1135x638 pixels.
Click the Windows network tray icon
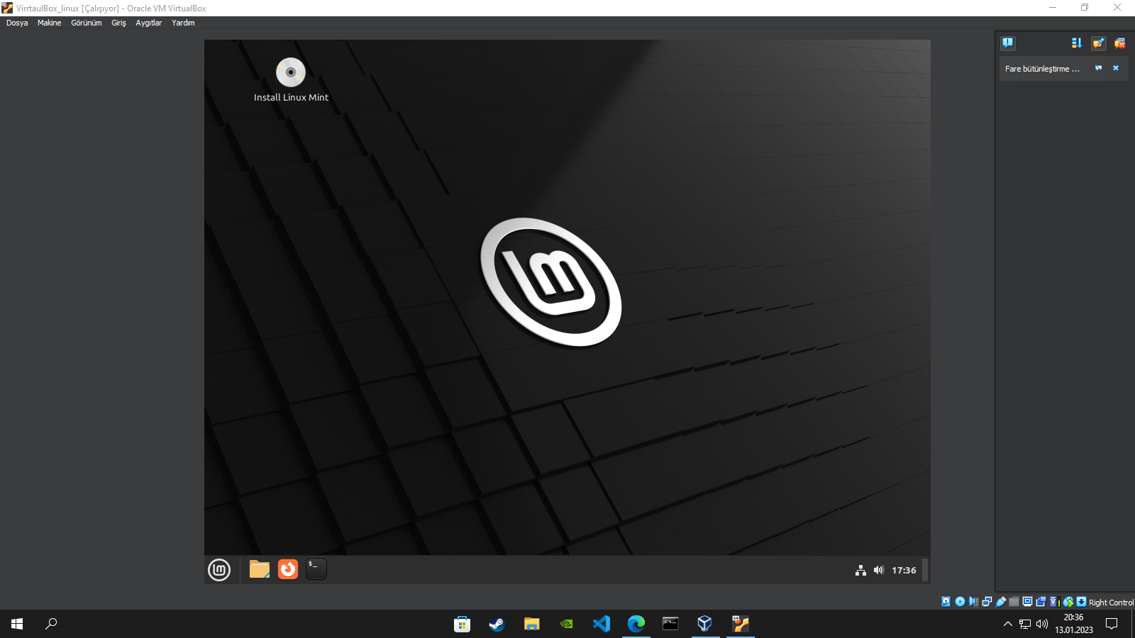tap(1025, 624)
